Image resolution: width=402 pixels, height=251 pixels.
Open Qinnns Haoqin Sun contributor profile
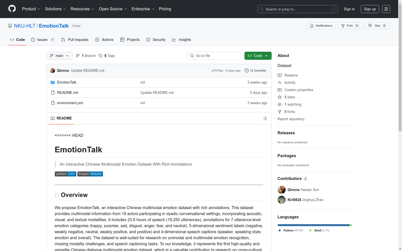coord(303,190)
